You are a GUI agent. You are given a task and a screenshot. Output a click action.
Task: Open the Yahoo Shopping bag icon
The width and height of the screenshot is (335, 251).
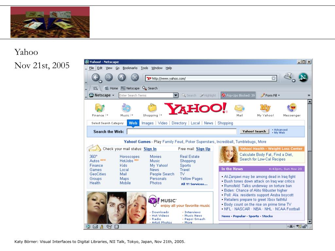152,108
